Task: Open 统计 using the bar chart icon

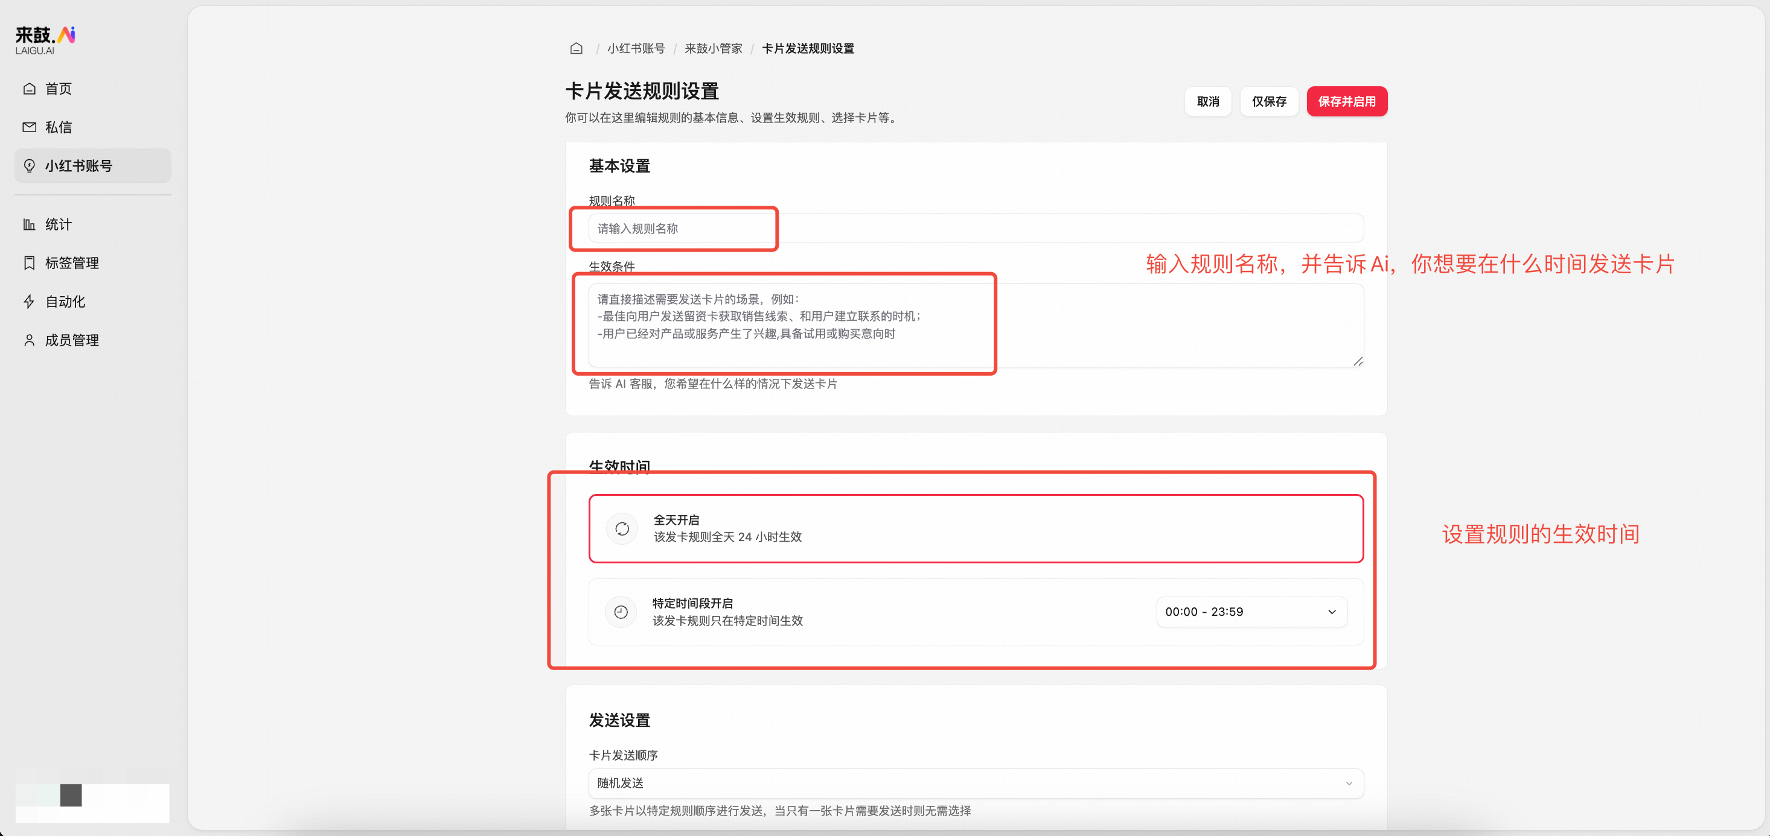Action: click(29, 224)
